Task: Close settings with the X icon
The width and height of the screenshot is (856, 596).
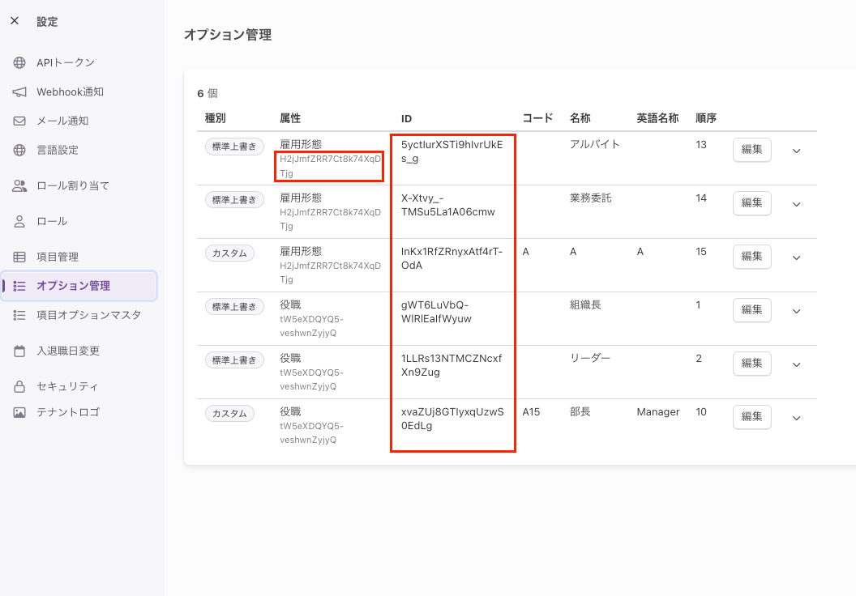Action: click(15, 21)
